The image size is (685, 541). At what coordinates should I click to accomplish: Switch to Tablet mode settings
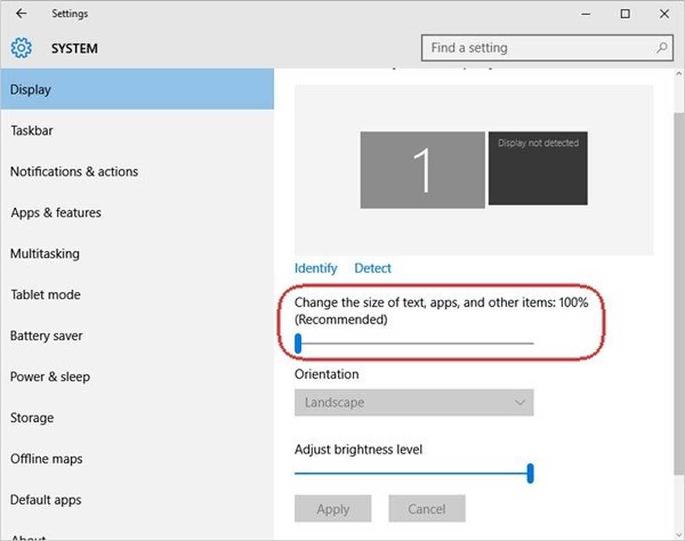[x=45, y=294]
